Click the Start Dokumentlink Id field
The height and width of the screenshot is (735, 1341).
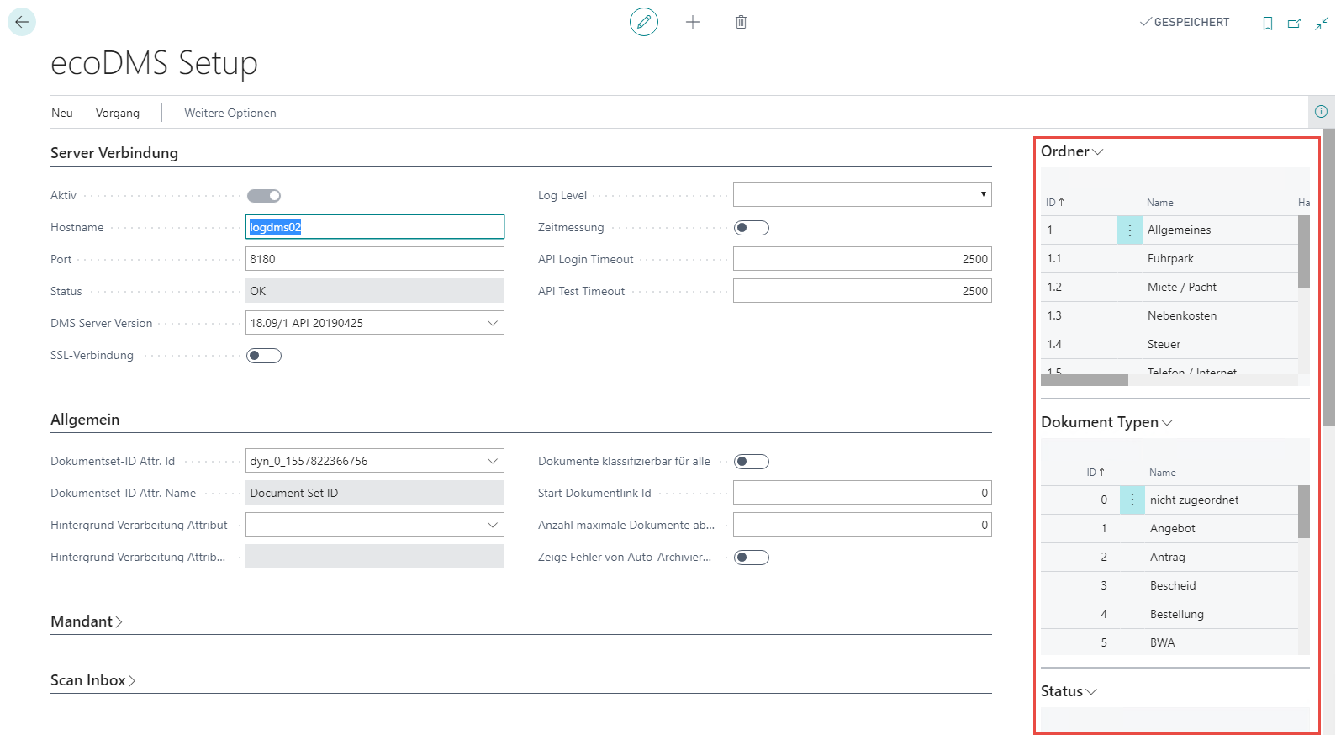[863, 493]
